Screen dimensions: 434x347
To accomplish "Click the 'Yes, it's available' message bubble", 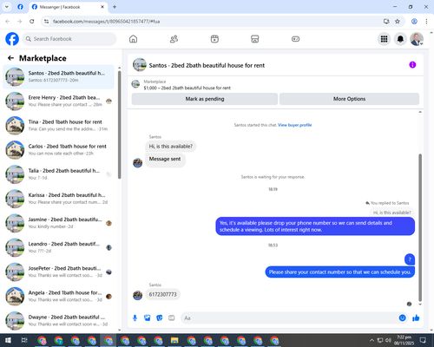I will click(315, 226).
